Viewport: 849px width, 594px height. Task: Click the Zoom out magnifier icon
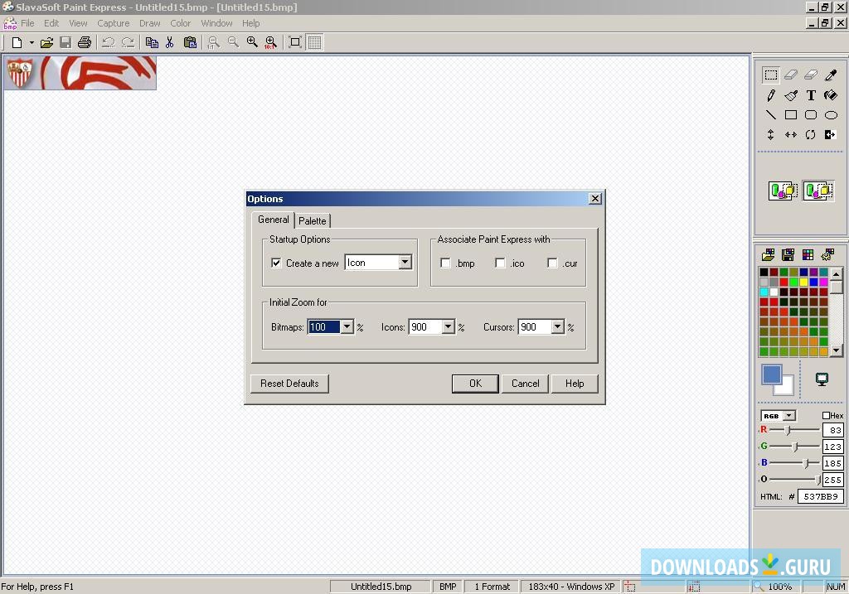click(233, 42)
